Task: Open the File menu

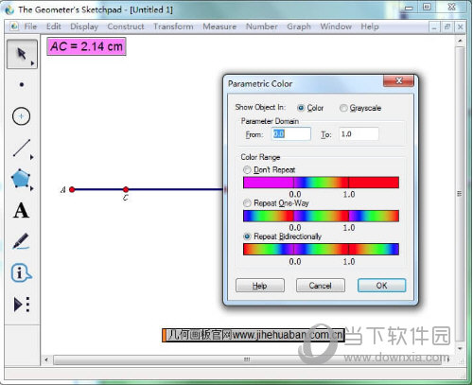Action: click(x=30, y=26)
